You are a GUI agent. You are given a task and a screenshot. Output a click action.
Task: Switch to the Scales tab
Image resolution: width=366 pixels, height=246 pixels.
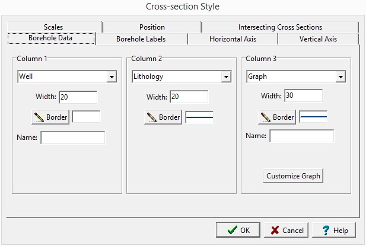(53, 27)
